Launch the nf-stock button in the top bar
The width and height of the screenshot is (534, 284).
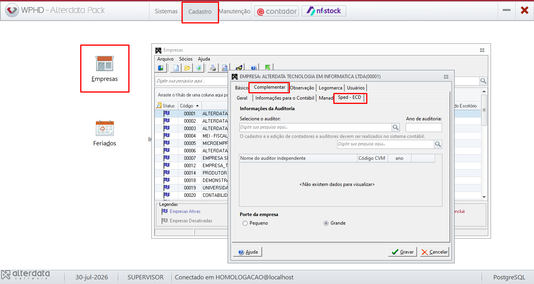(324, 11)
